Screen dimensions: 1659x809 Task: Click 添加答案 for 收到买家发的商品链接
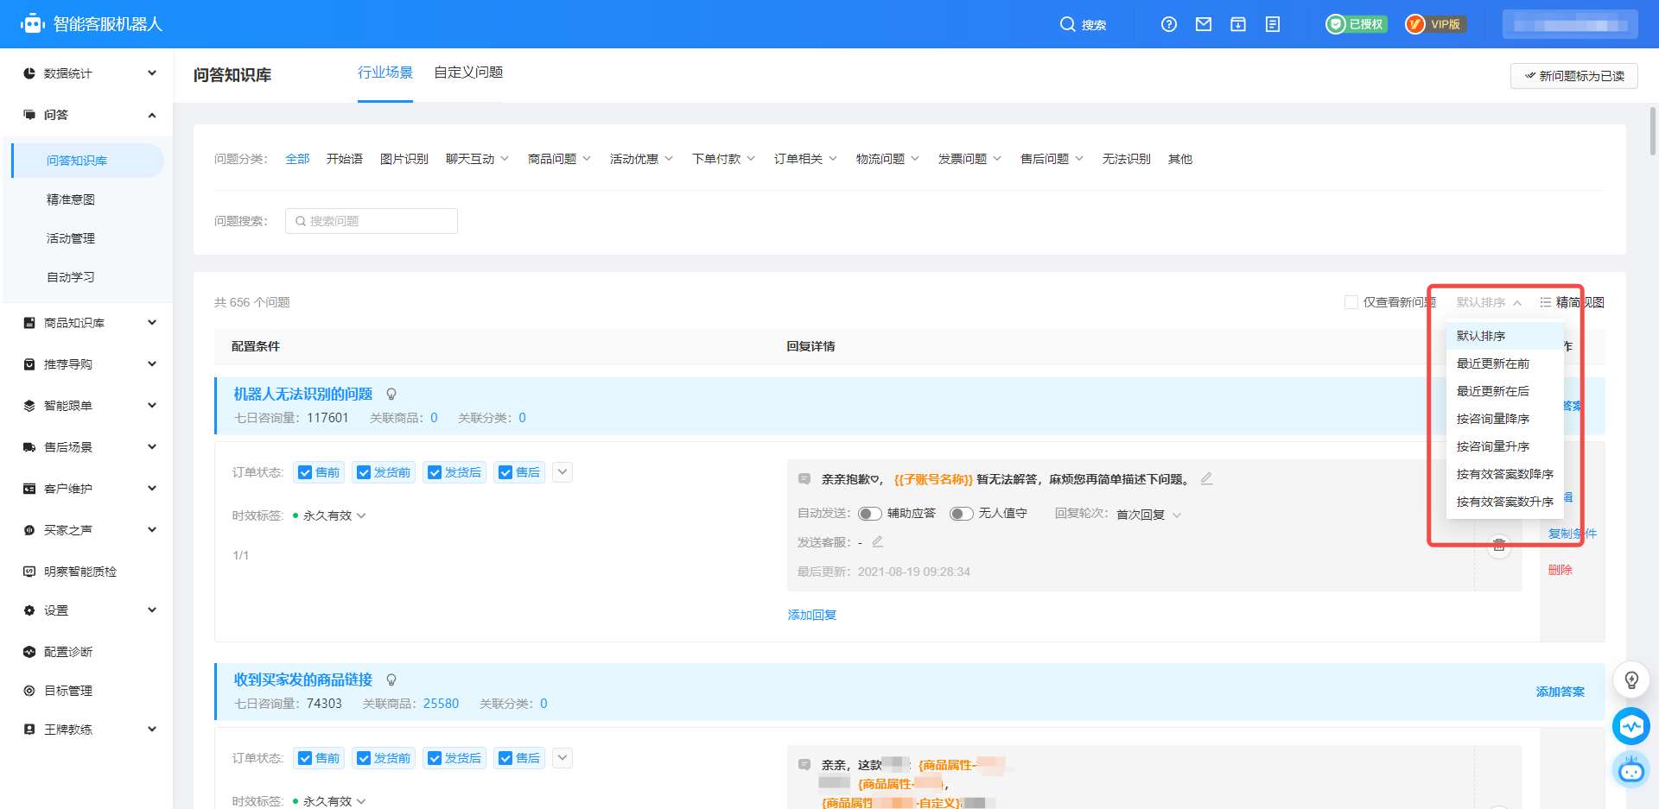pyautogui.click(x=1560, y=692)
